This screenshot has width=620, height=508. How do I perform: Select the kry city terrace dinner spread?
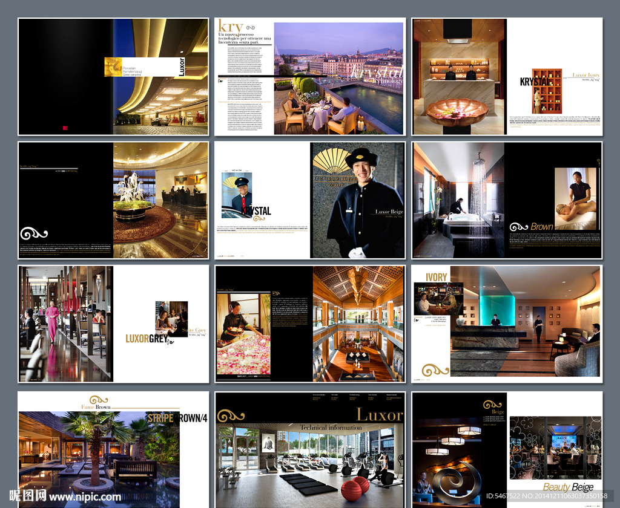[309, 77]
